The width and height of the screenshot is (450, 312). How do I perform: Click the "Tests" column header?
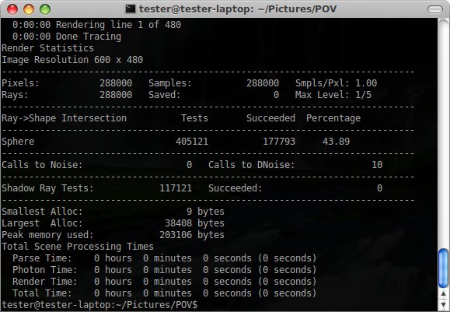coord(194,118)
